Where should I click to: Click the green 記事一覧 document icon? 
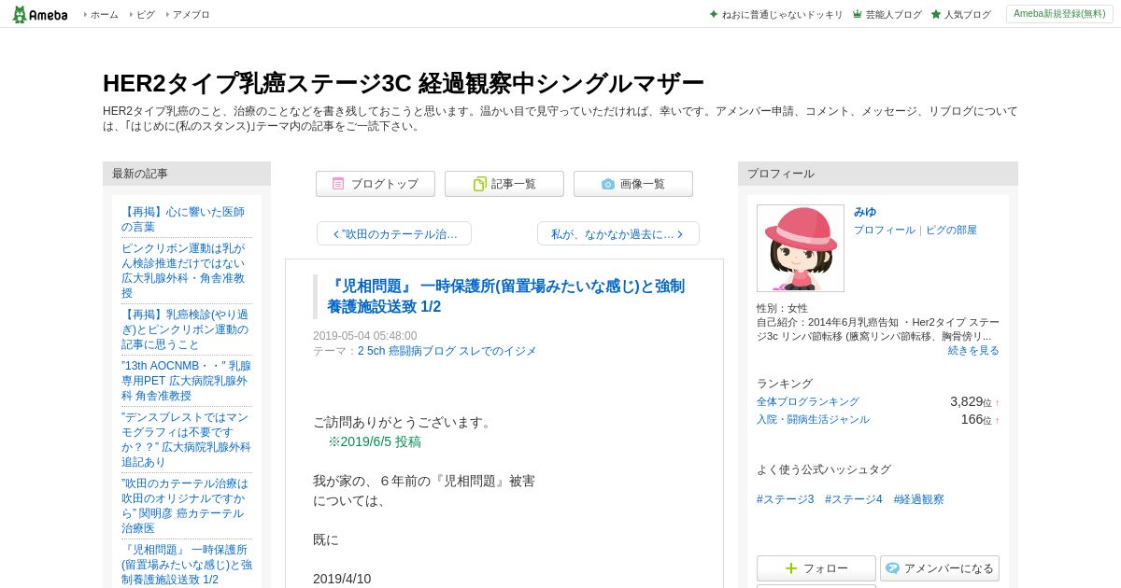479,184
